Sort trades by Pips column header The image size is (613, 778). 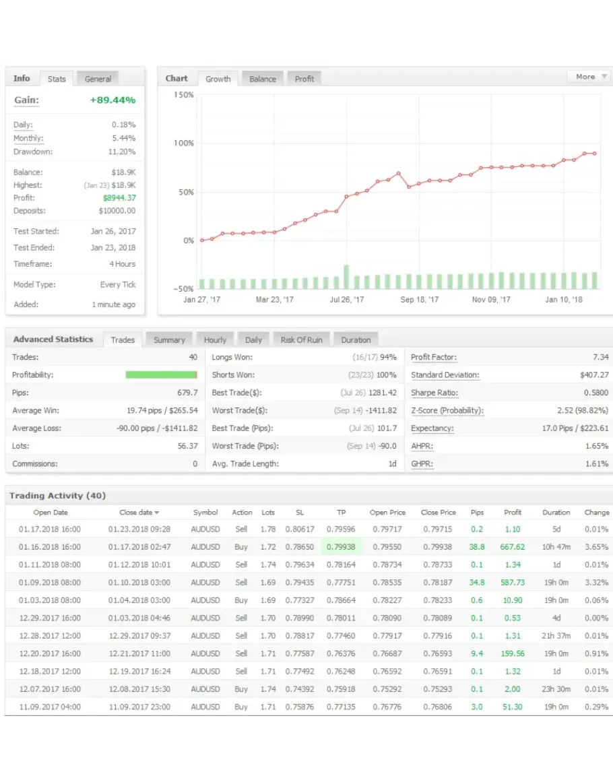(x=477, y=513)
